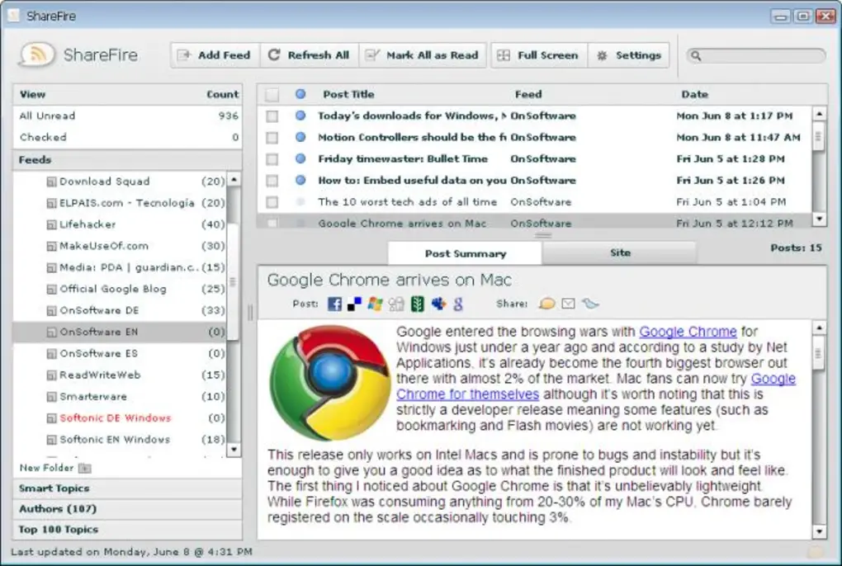Toggle unread dot for "Friday timewaster" post

300,158
